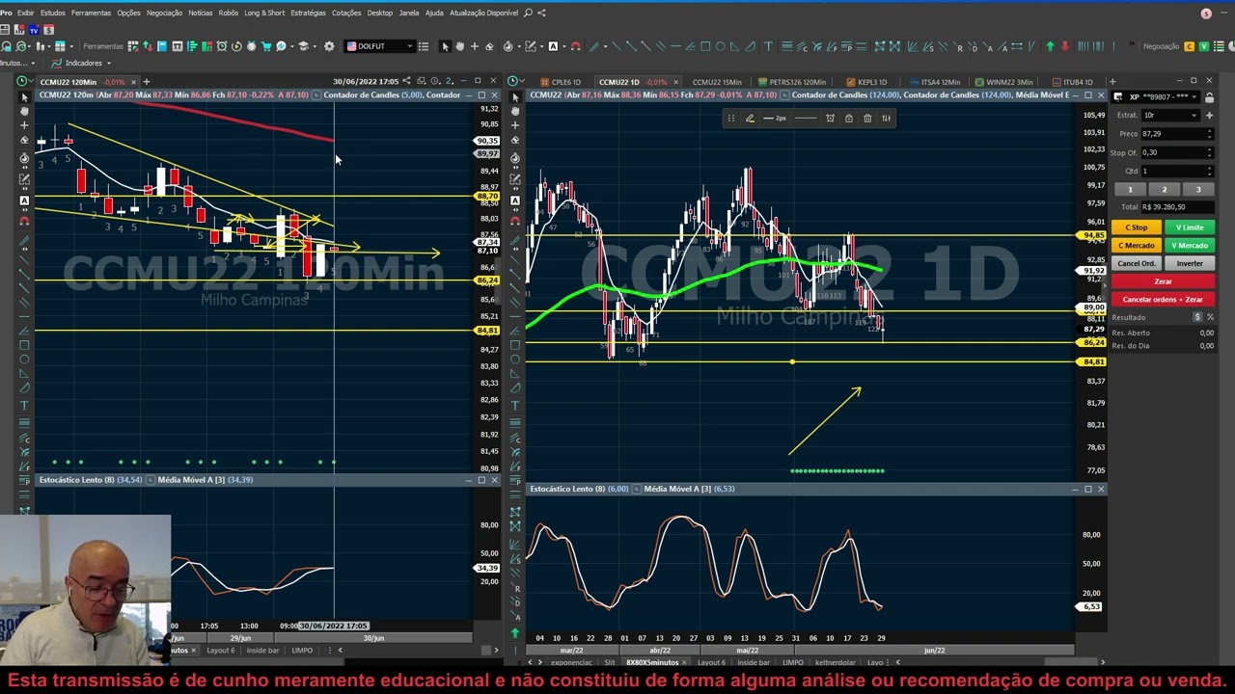Expand the hidden toolbar items chevron
This screenshot has width=1235, height=694.
pos(1132,43)
